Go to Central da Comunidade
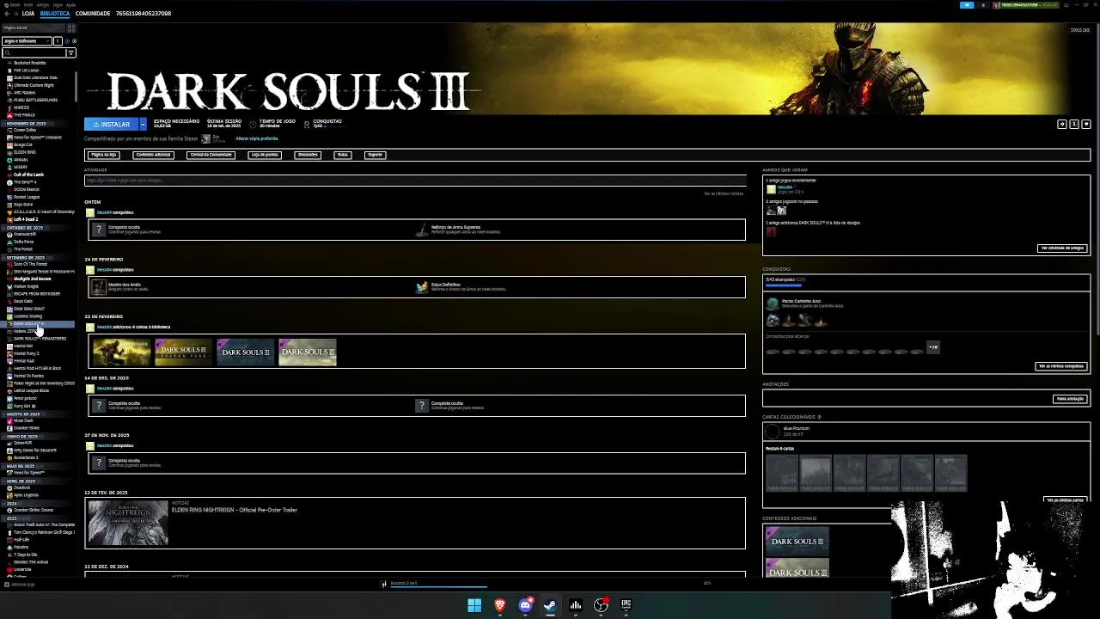This screenshot has width=1100, height=619. tap(211, 155)
